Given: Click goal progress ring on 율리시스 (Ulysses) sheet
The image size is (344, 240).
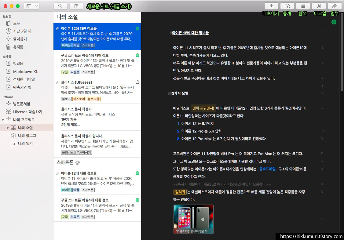Looking at the screenshot, I should pos(137,82).
